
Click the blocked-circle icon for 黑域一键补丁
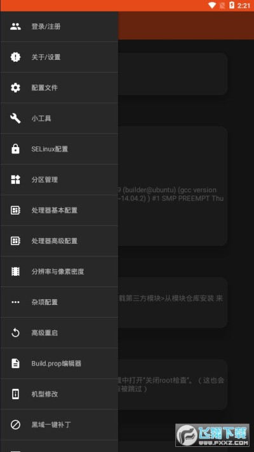[x=15, y=425]
